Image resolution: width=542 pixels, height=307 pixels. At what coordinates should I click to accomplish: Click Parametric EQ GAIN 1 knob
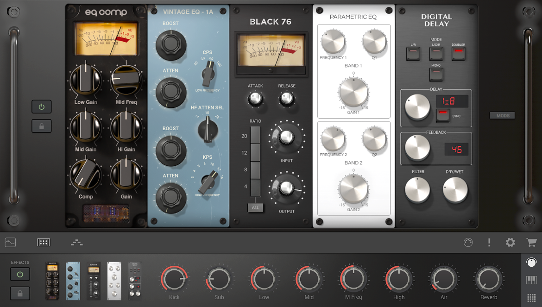(x=353, y=92)
